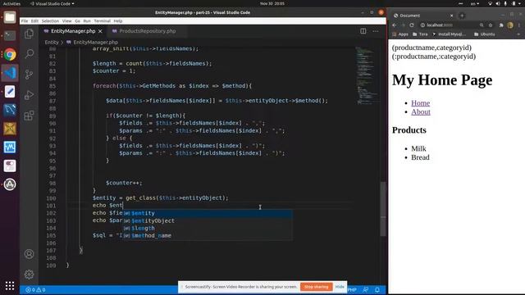Image resolution: width=525 pixels, height=295 pixels.
Task: Open the Ubuntu bookmarks folder
Action: (485, 34)
